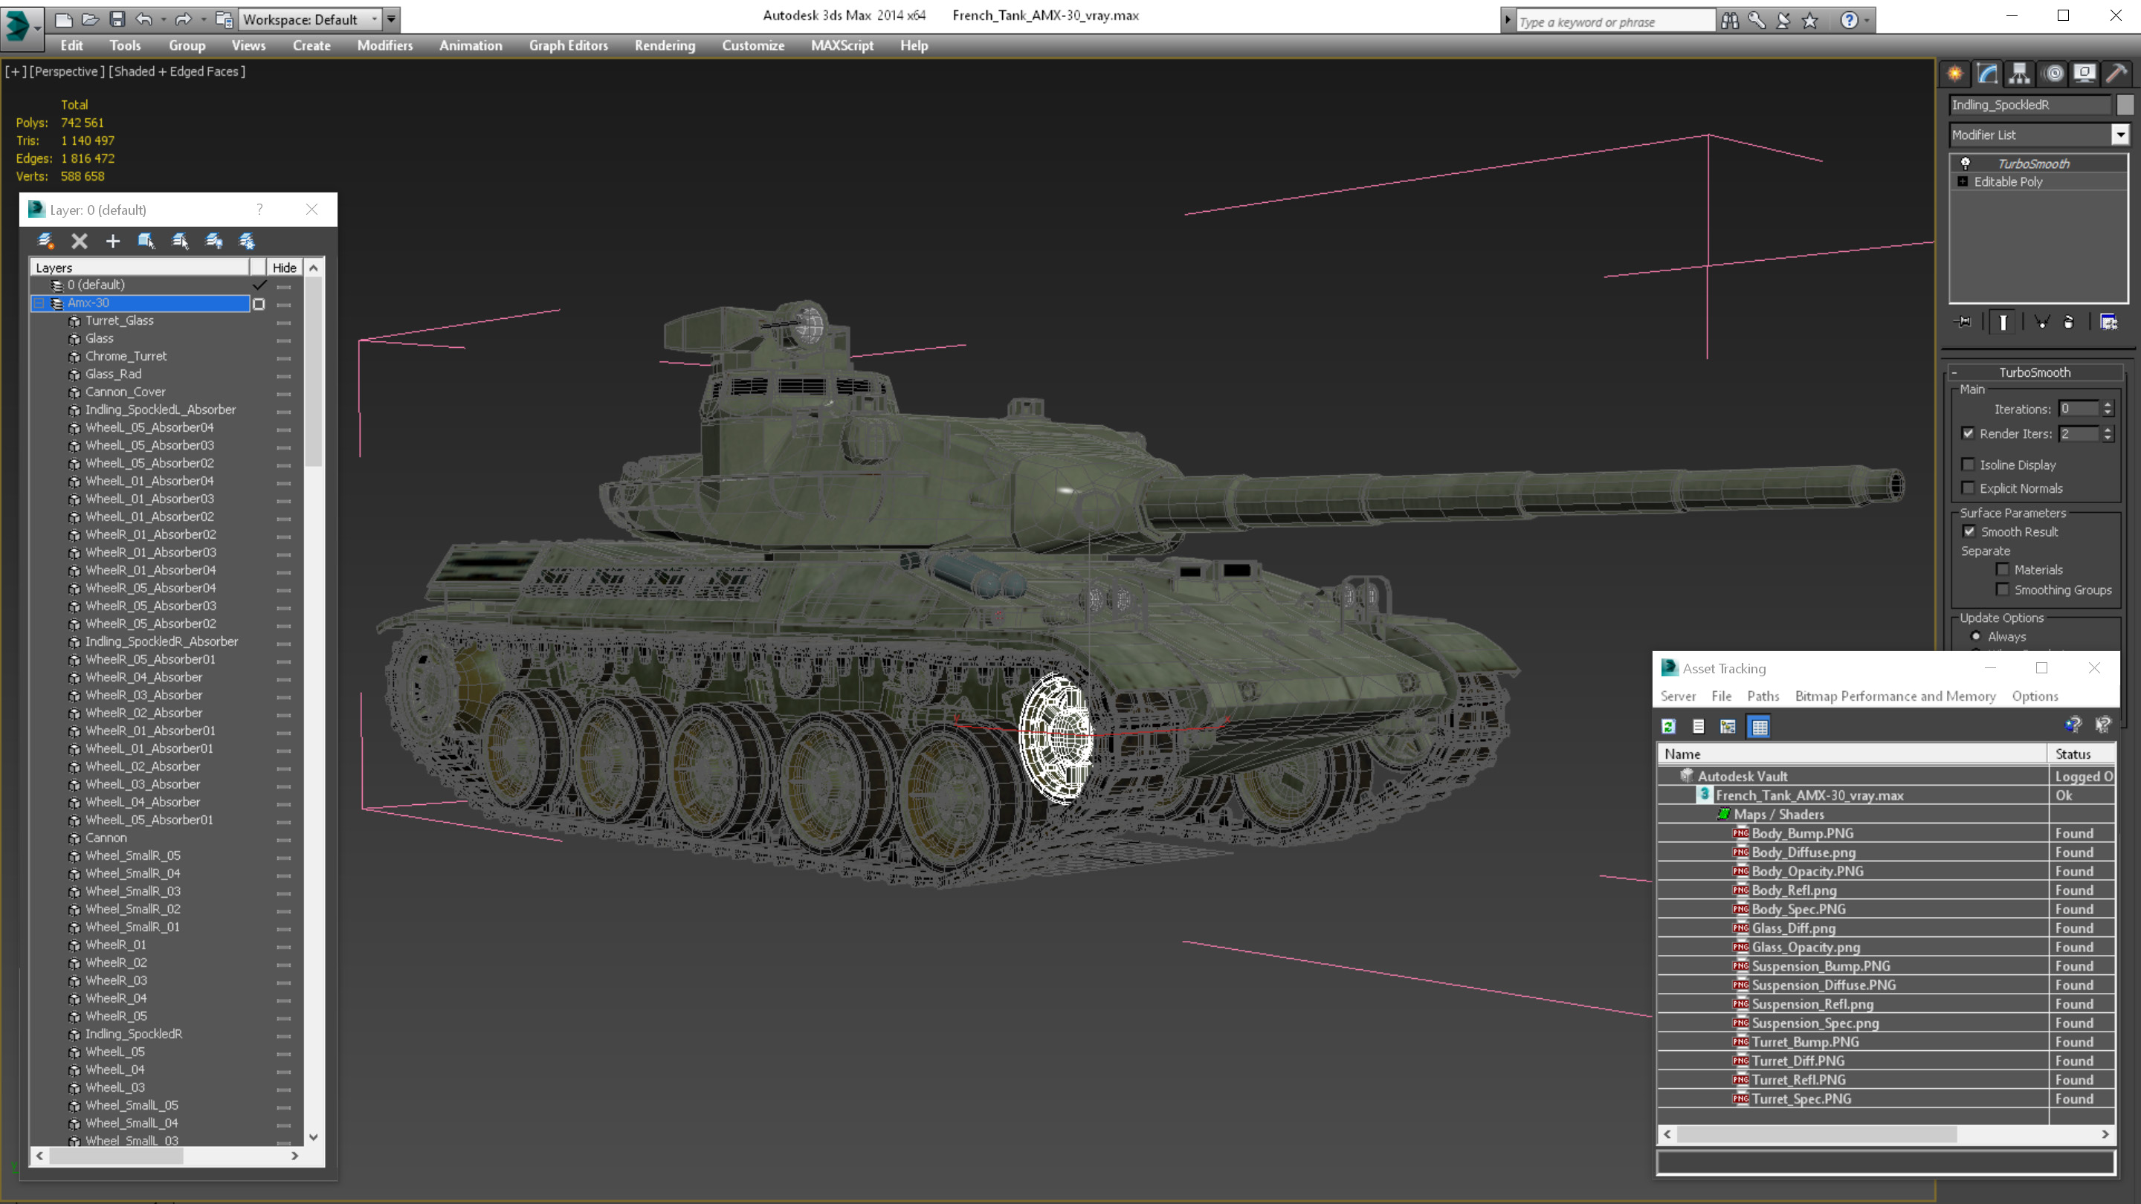Screen dimensions: 2141x1204
Task: Click Configure Modifier Sets icon
Action: coord(2108,322)
